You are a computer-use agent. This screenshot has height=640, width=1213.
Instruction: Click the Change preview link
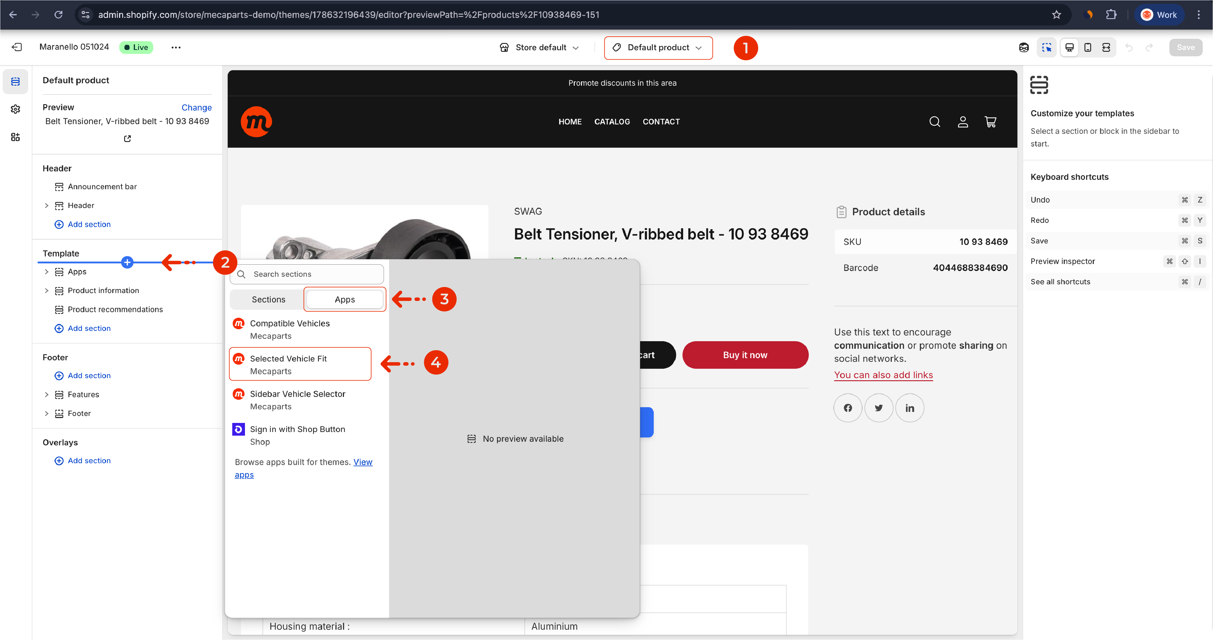point(196,107)
